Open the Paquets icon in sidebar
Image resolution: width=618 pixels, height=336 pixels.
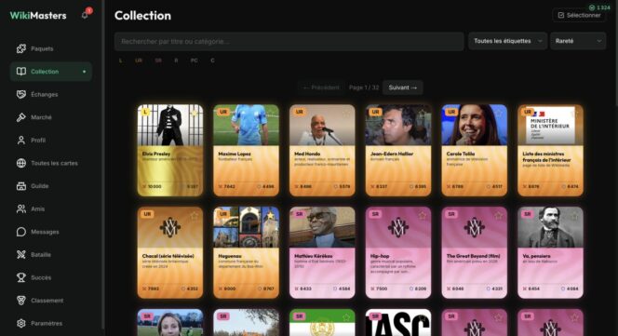pos(21,48)
